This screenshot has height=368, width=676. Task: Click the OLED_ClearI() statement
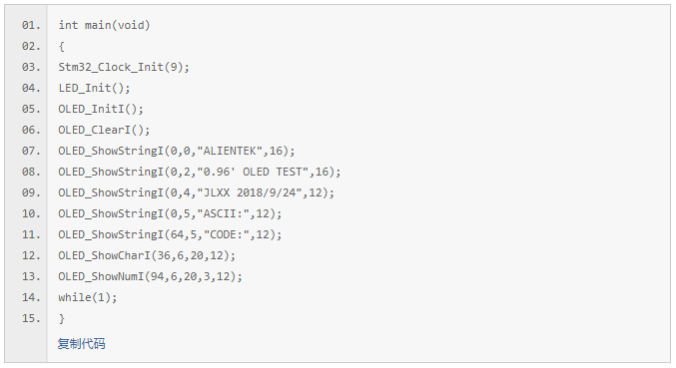[x=104, y=130]
